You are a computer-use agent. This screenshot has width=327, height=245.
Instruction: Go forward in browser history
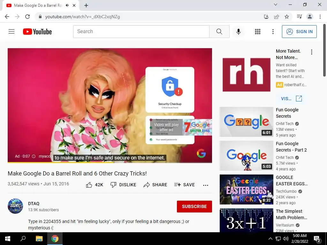[x=17, y=17]
